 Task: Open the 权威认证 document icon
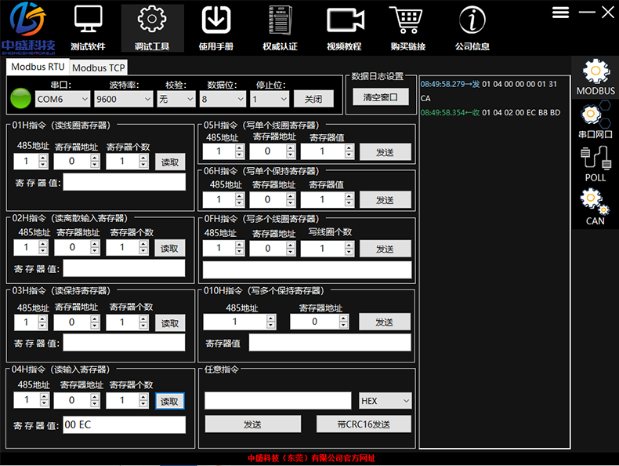click(280, 20)
